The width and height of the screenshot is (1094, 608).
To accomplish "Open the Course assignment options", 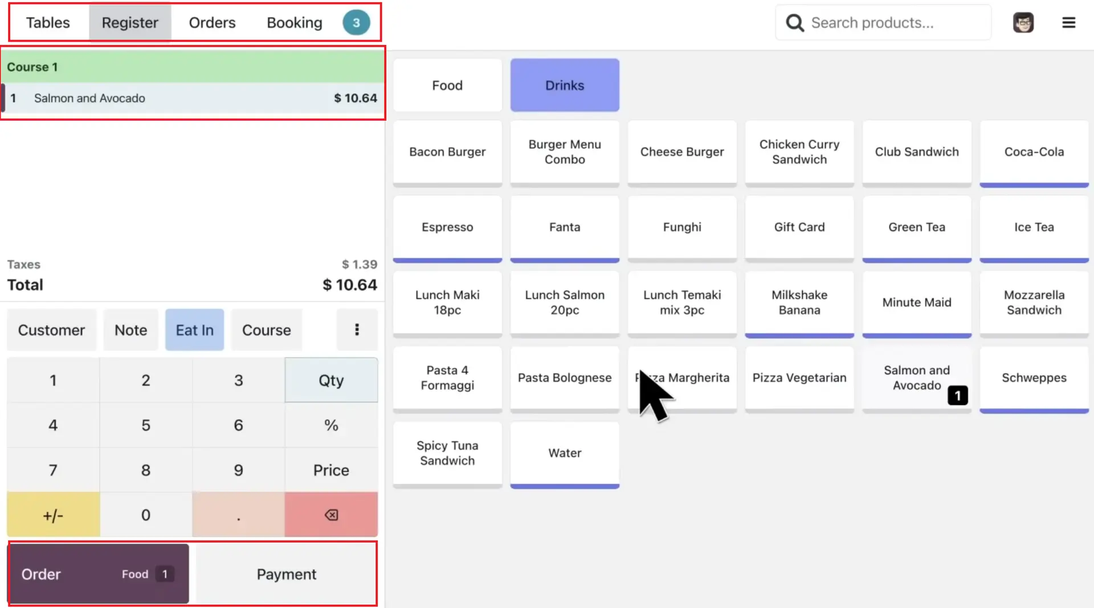I will tap(266, 330).
